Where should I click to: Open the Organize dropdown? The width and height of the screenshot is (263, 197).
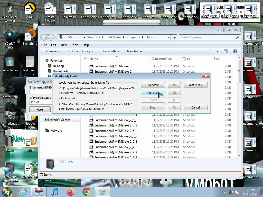(x=52, y=51)
